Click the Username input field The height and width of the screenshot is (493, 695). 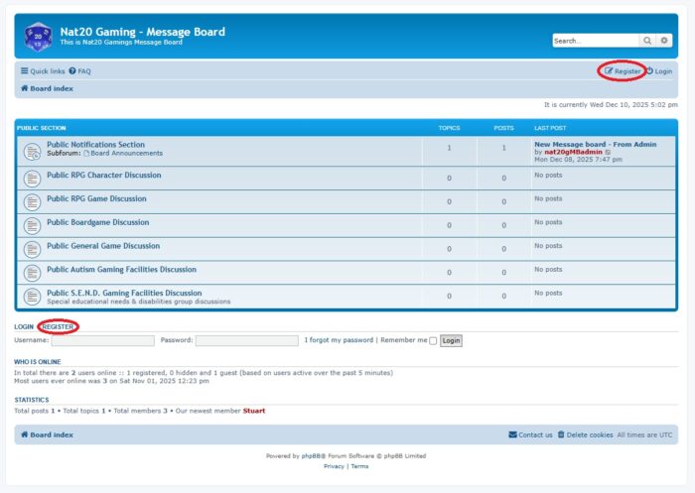(101, 340)
